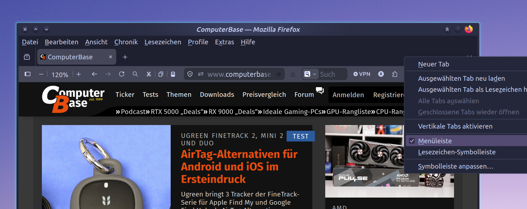Bookmark this page with the star icon
This screenshot has height=209, width=527.
pos(279,74)
